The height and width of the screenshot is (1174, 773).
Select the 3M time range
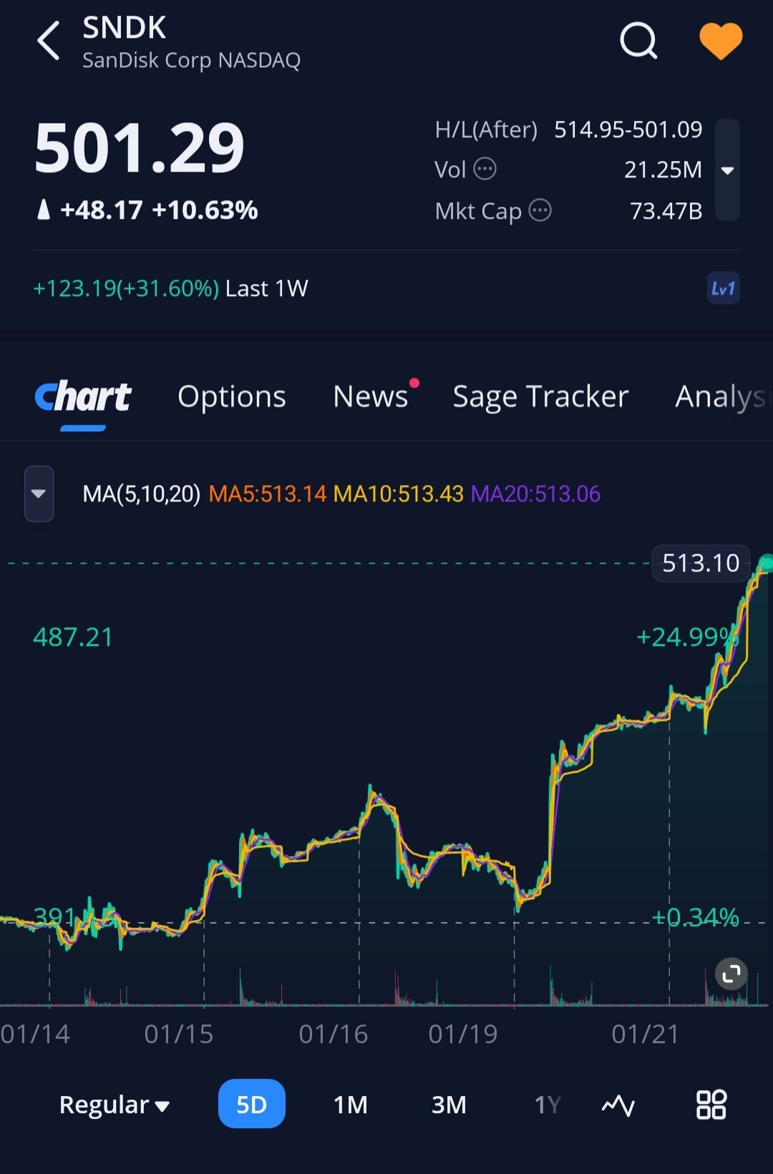(x=449, y=1105)
